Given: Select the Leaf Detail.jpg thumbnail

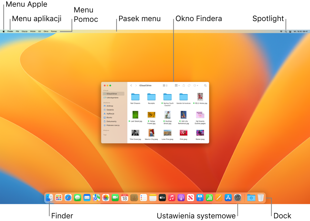Looking at the screenshot, I should click(x=135, y=115).
